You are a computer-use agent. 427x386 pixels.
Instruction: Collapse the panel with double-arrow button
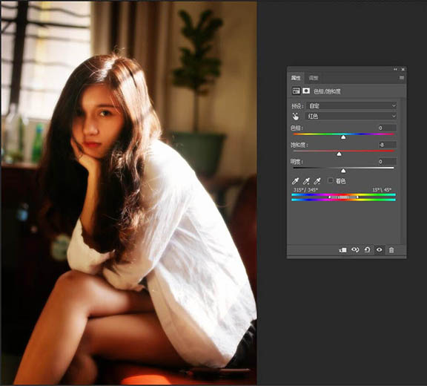coord(395,70)
